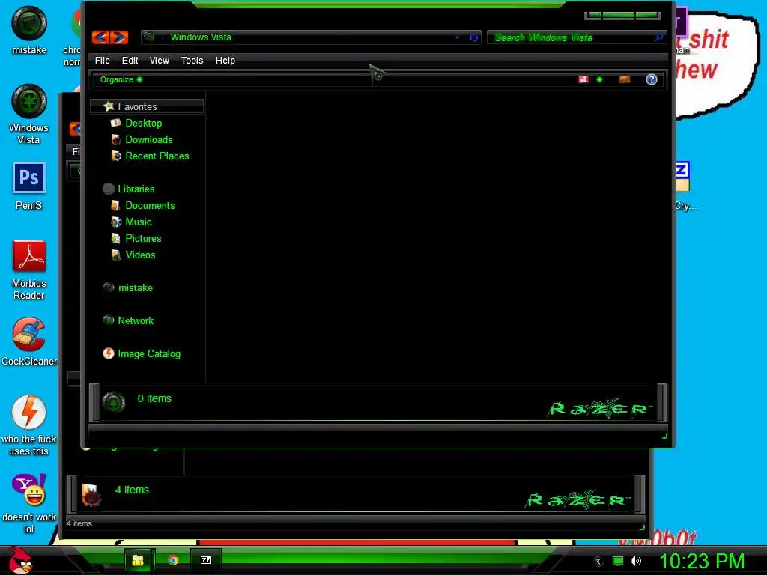Open the Tools menu
Screen dimensions: 767x575
click(192, 60)
